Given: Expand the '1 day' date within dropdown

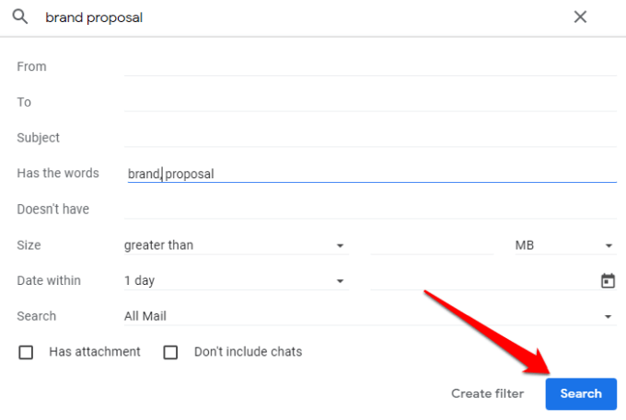Looking at the screenshot, I should pos(235,281).
